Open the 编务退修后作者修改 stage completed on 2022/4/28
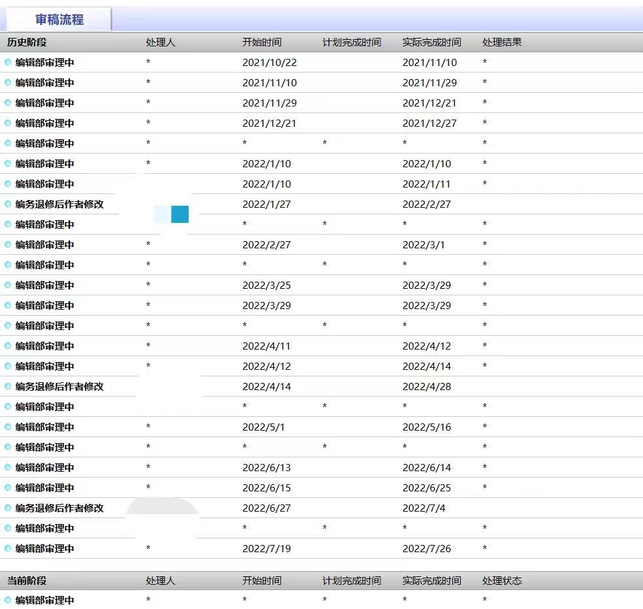Screen dimensions: 643x609 coord(59,387)
